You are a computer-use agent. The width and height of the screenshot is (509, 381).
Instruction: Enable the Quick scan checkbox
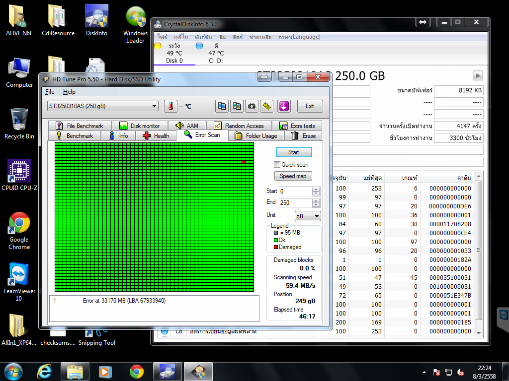pos(277,165)
